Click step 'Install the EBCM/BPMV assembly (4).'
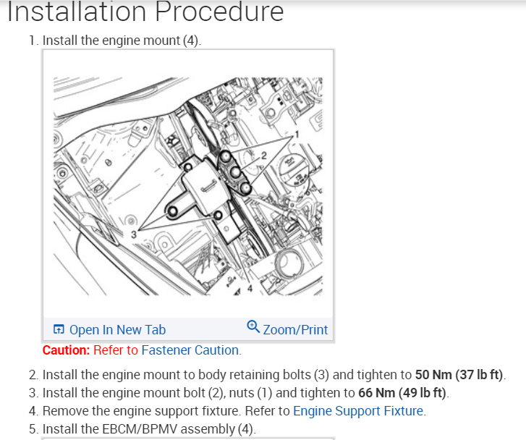 click(149, 429)
